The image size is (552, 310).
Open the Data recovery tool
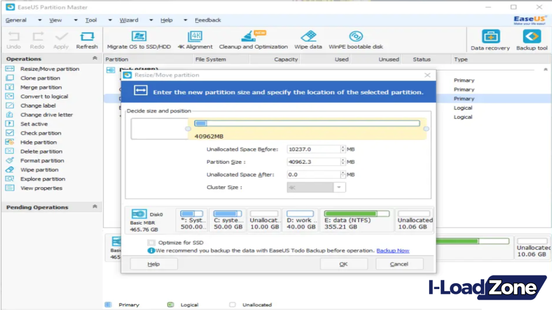[489, 39]
